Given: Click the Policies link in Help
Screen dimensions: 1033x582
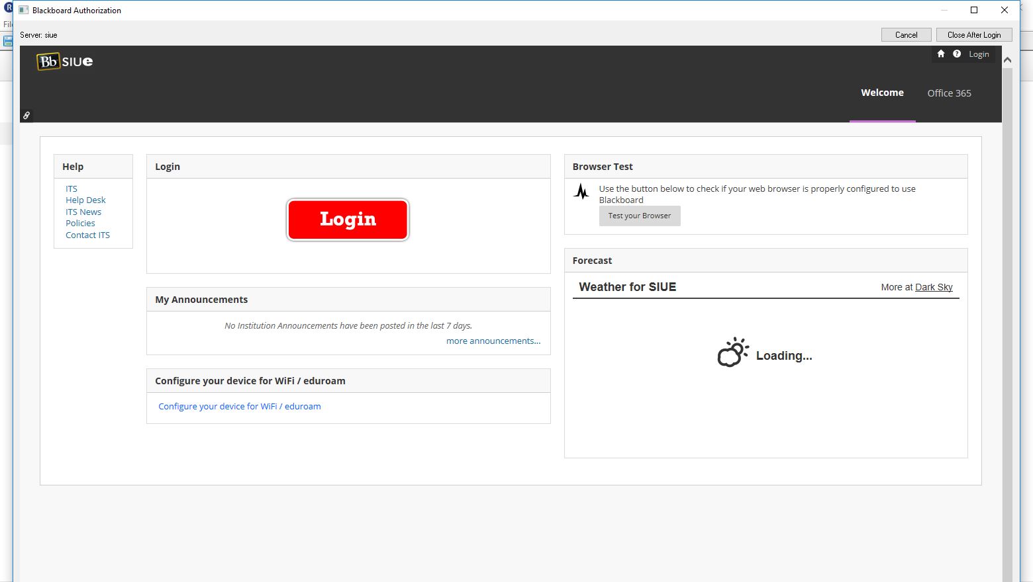Looking at the screenshot, I should pyautogui.click(x=80, y=224).
